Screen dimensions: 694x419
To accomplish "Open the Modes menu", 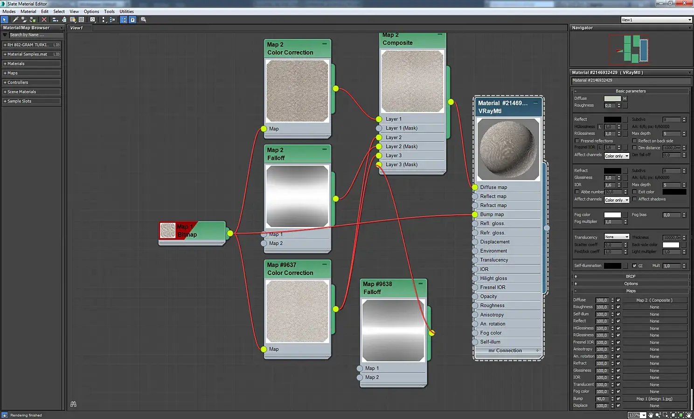I will tap(9, 12).
